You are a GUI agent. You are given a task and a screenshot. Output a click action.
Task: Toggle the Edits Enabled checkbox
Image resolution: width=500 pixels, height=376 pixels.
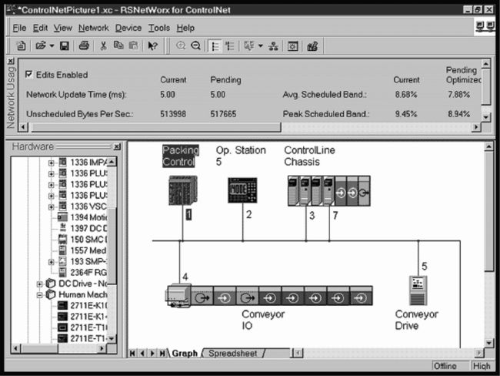(28, 75)
